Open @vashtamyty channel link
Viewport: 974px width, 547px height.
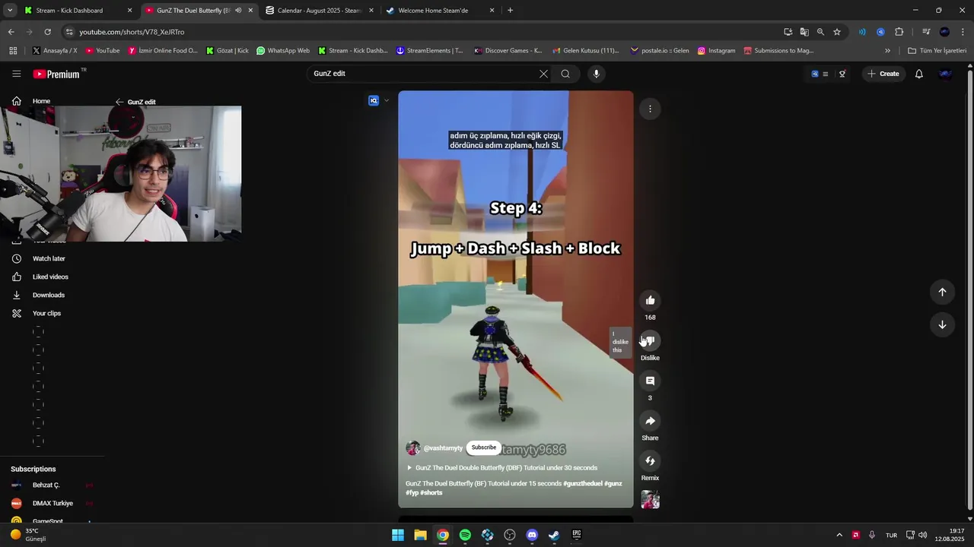(x=443, y=448)
